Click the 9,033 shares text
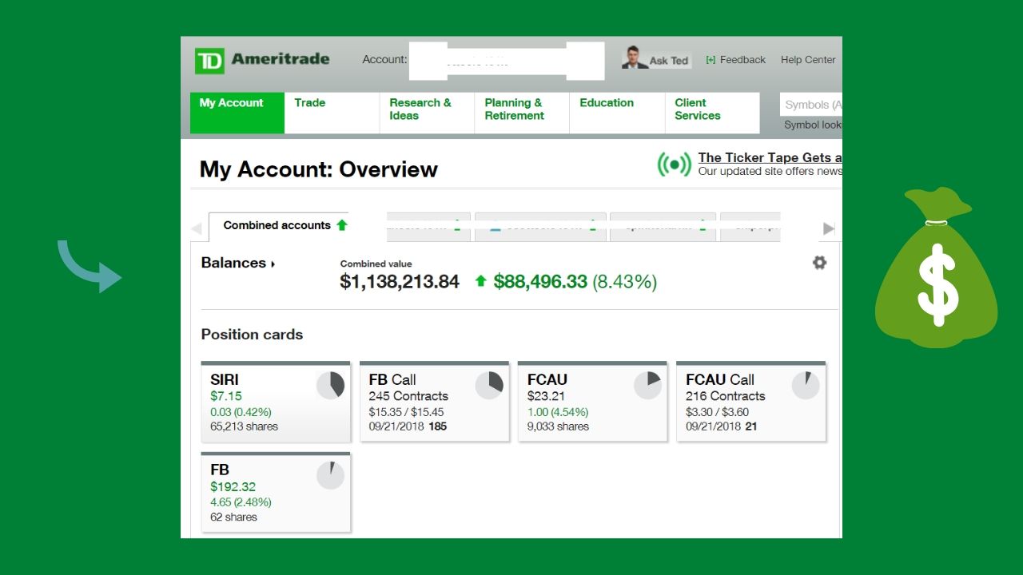Screen dimensions: 1023x575 (x=558, y=426)
